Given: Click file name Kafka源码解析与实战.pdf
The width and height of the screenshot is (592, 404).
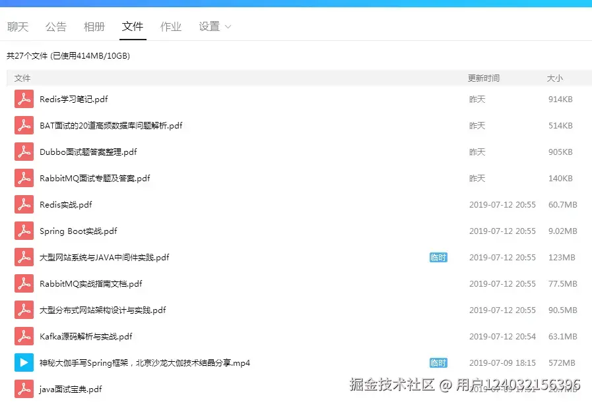Looking at the screenshot, I should 86,337.
